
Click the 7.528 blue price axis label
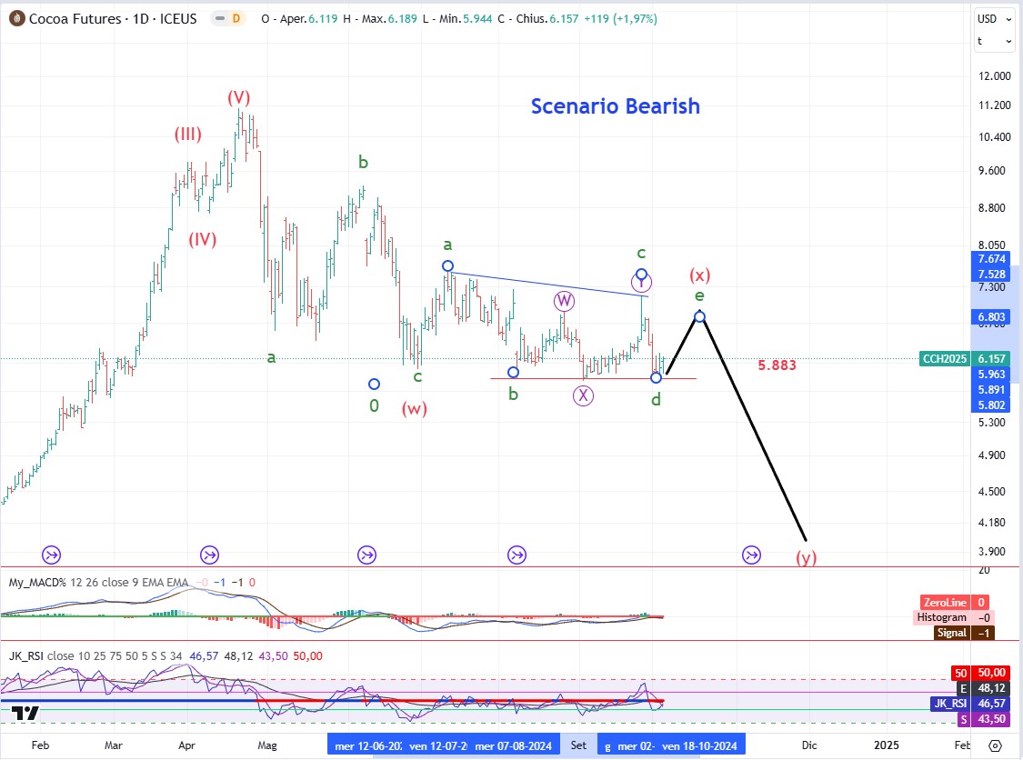point(991,274)
